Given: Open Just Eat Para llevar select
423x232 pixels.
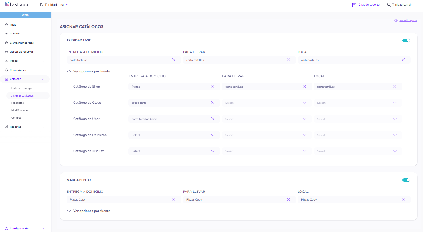Looking at the screenshot, I should click(x=267, y=151).
